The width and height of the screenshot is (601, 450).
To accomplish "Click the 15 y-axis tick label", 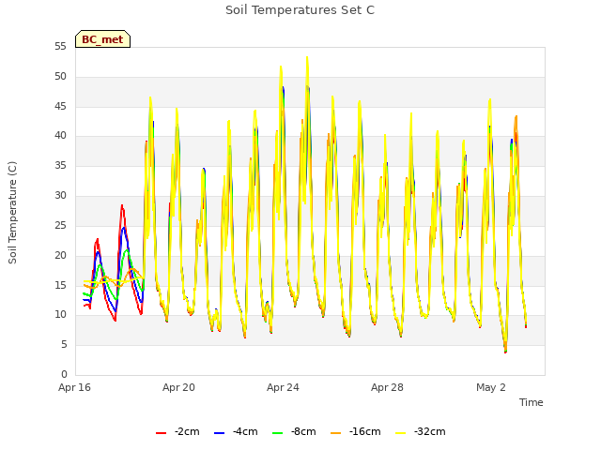I will (x=60, y=285).
